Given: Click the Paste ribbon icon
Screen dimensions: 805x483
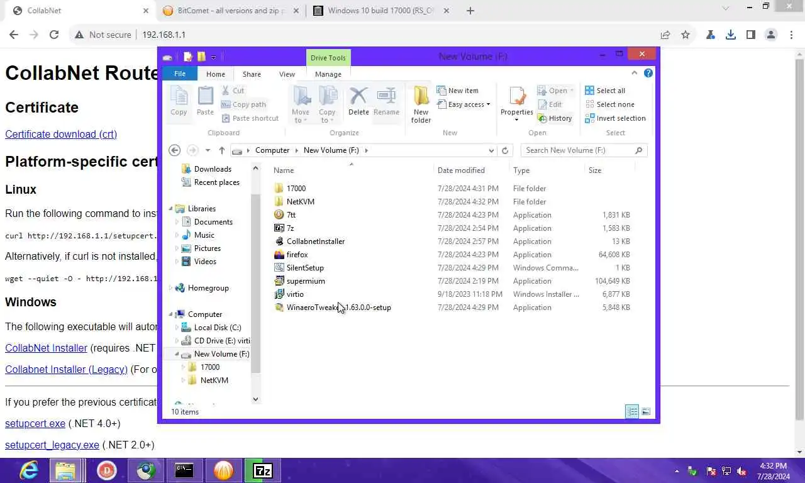Looking at the screenshot, I should click(x=205, y=101).
